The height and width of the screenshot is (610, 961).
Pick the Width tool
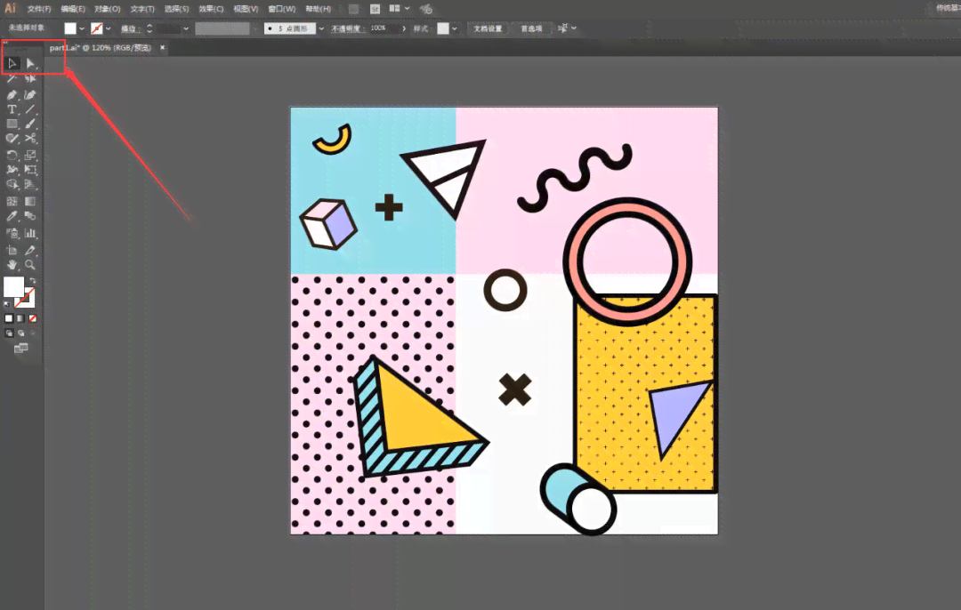tap(12, 170)
